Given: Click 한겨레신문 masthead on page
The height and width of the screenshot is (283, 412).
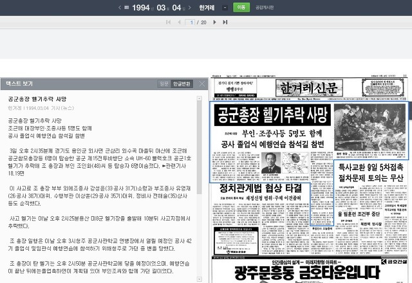Looking at the screenshot, I should 309,88.
